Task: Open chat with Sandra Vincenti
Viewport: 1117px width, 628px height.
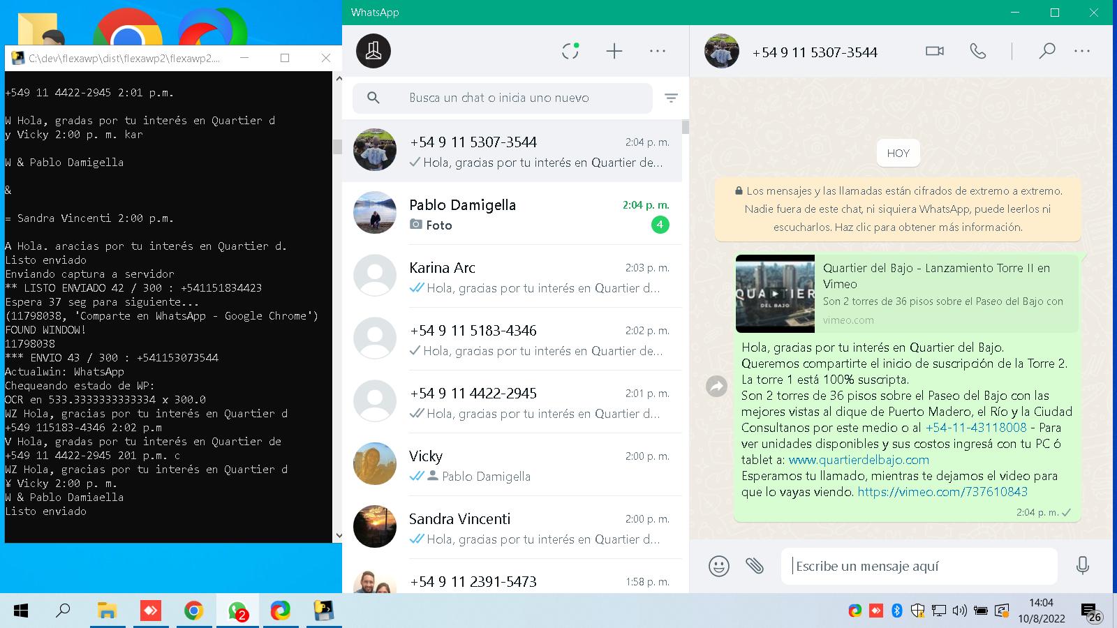Action: 512,528
